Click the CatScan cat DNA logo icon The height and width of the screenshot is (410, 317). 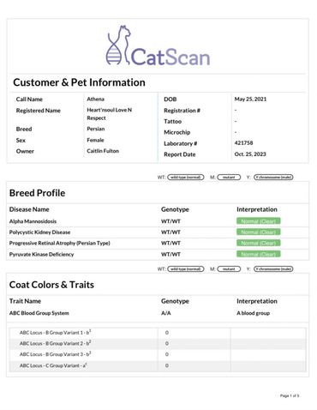[x=118, y=45]
